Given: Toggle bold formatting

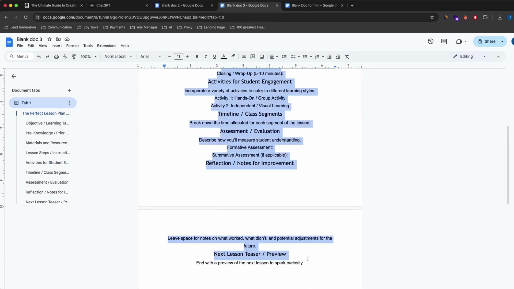Looking at the screenshot, I should tap(197, 57).
